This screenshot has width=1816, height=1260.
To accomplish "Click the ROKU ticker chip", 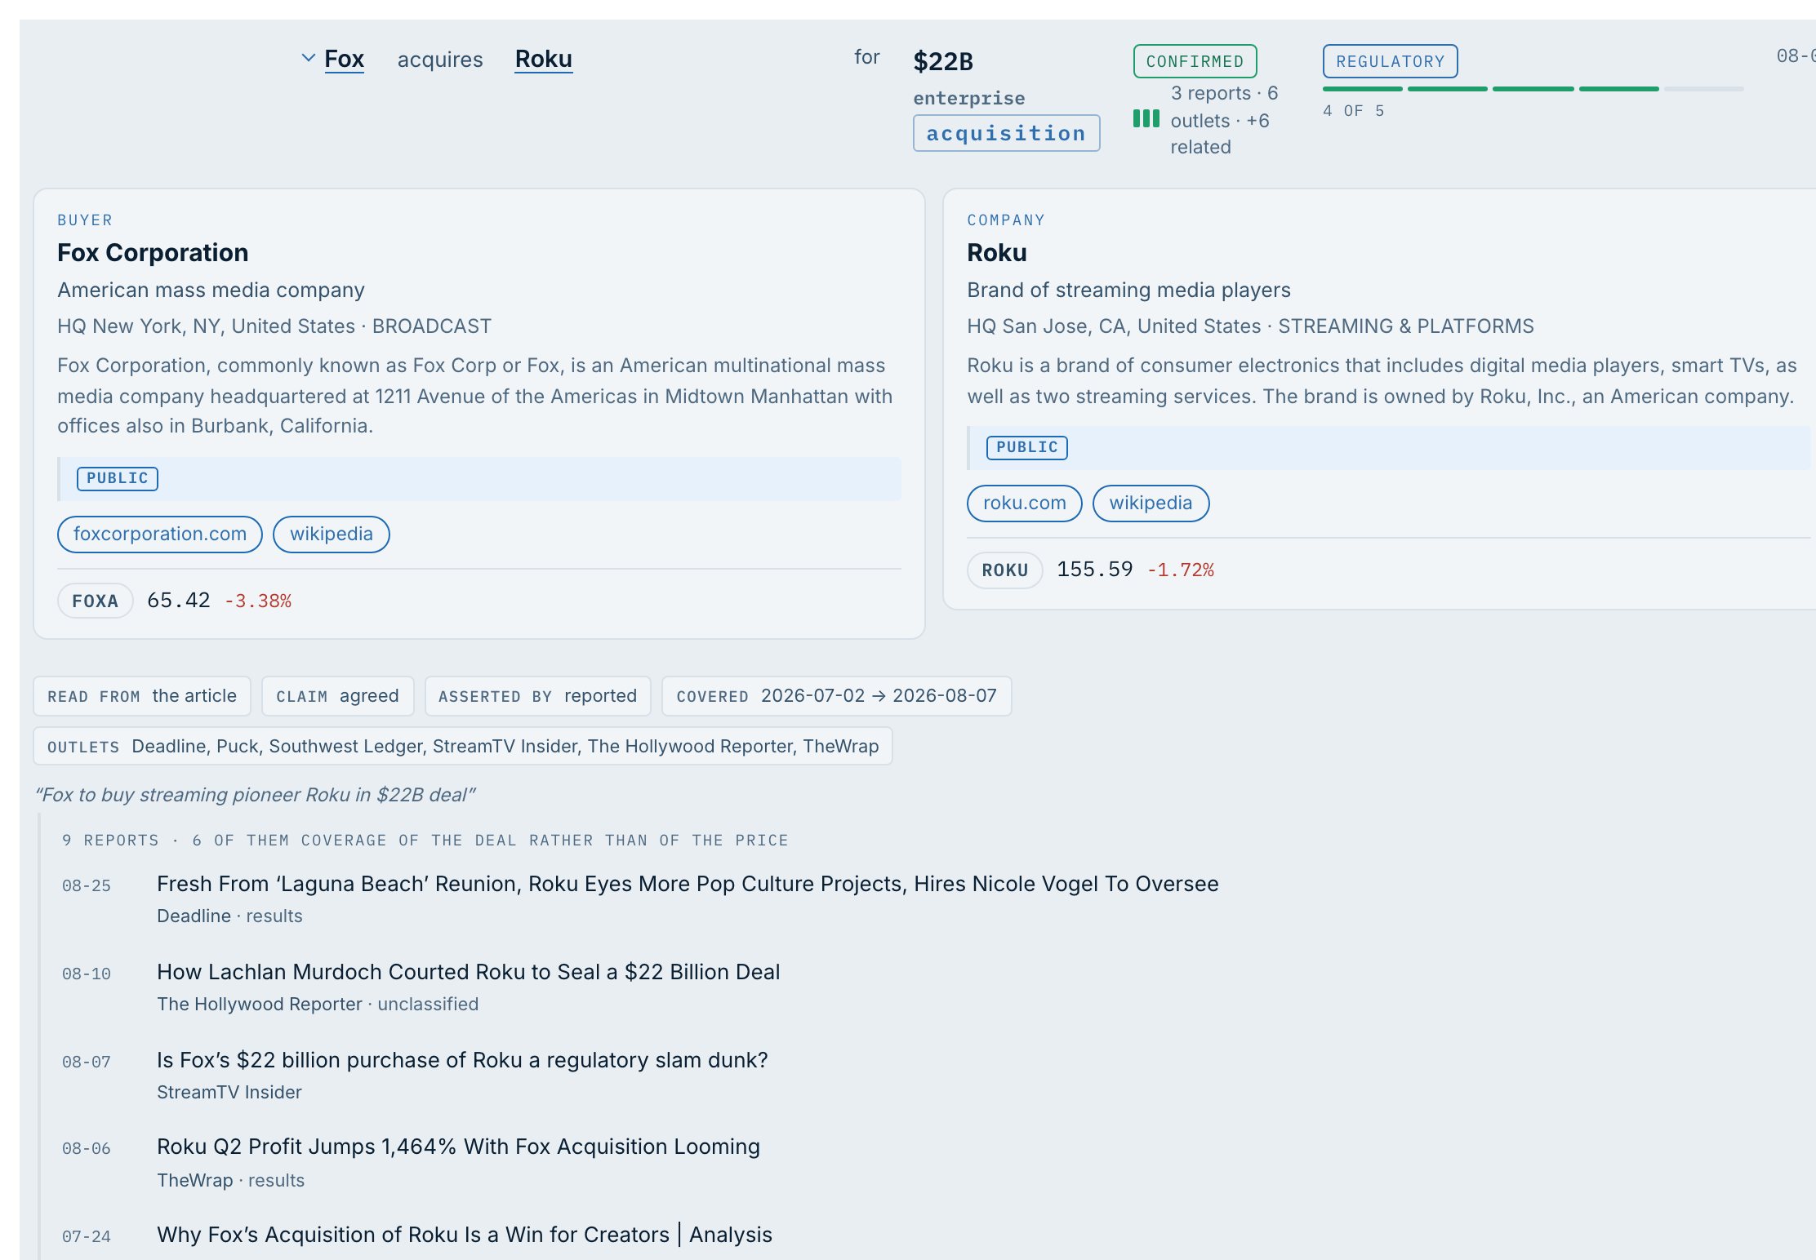I will pos(1004,570).
